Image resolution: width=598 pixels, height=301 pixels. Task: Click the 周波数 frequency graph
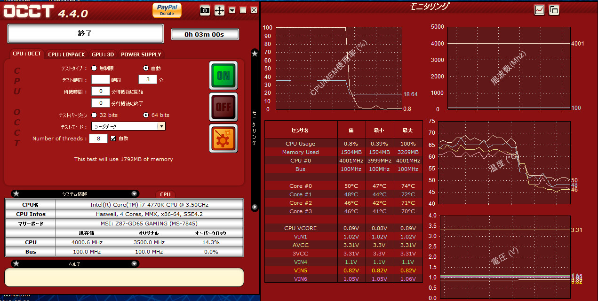click(x=508, y=68)
